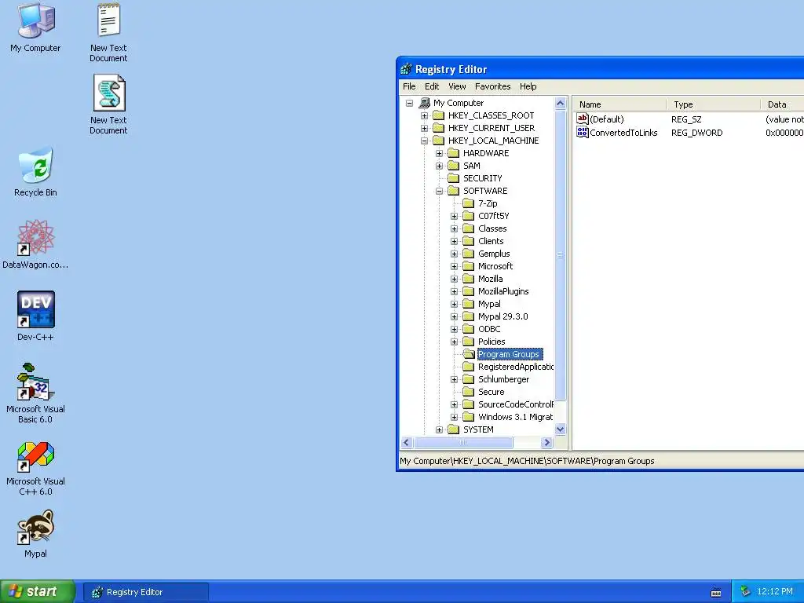804x603 pixels.
Task: Select the Gemplus key
Action: pyautogui.click(x=494, y=254)
